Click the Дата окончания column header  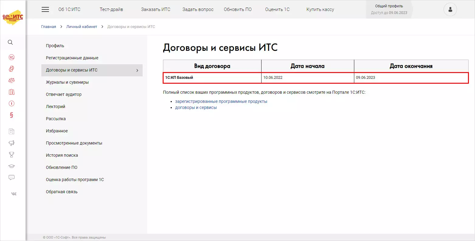411,66
